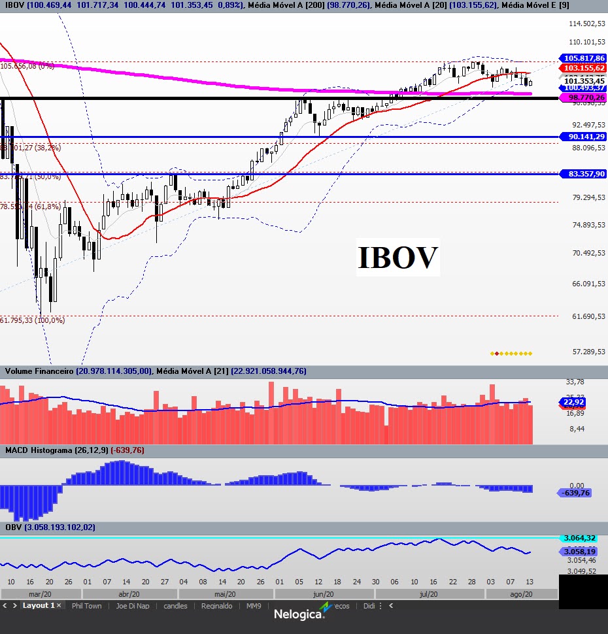
Task: Select the OBV indicator header
Action: click(x=50, y=527)
